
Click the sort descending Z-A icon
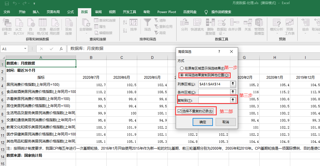(x=125, y=31)
